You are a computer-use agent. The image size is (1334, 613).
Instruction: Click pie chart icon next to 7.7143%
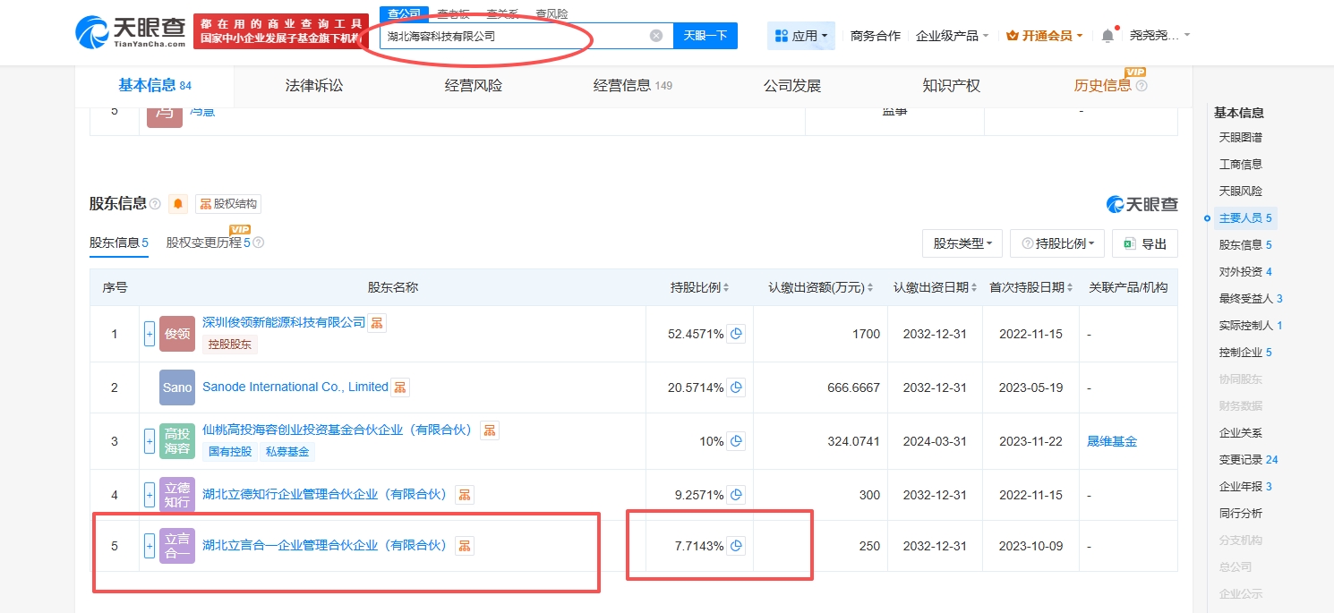tap(736, 546)
